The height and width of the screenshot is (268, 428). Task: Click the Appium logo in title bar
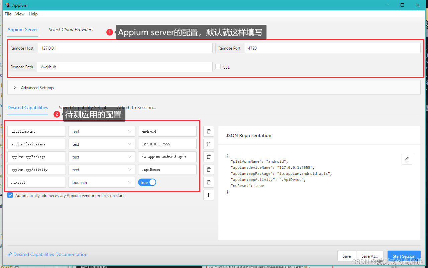click(8, 5)
